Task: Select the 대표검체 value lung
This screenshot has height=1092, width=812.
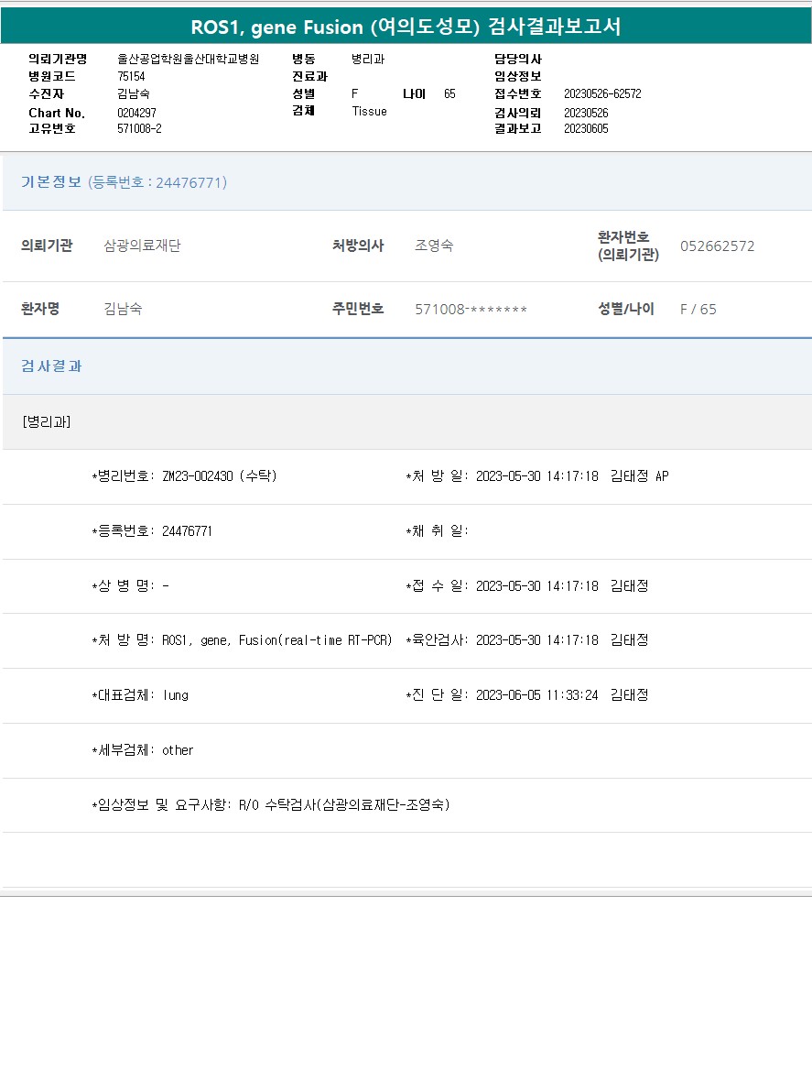Action: (x=175, y=695)
